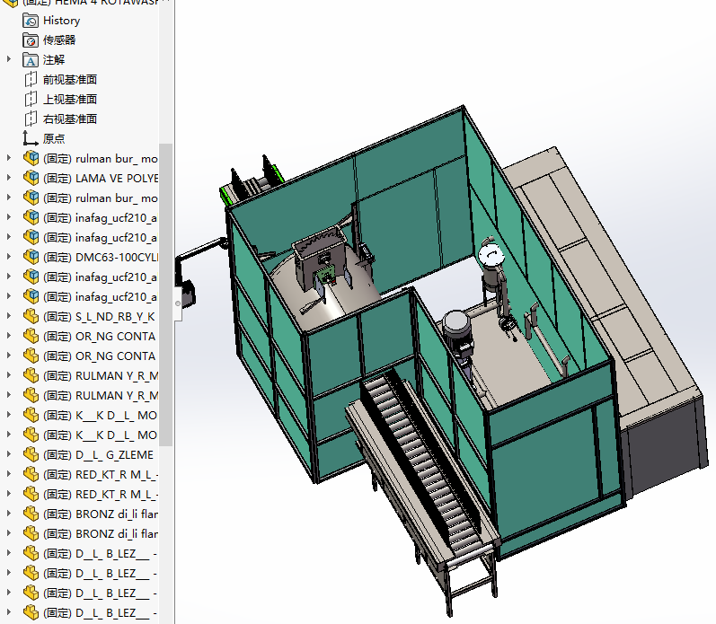Select the 上视基准面 plane icon
This screenshot has width=716, height=624.
tap(31, 99)
